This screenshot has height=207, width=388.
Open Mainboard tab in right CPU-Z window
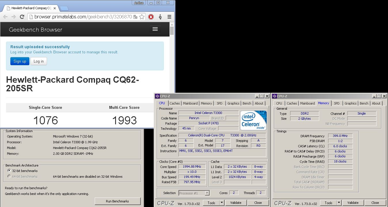pyautogui.click(x=307, y=103)
